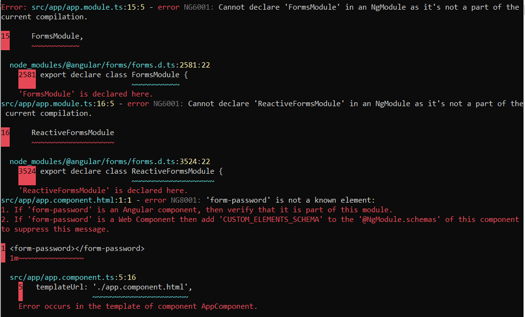Screen dimensions: 525x317
Task: Click the templateUrl './app.component.html' text
Action: 114,287
